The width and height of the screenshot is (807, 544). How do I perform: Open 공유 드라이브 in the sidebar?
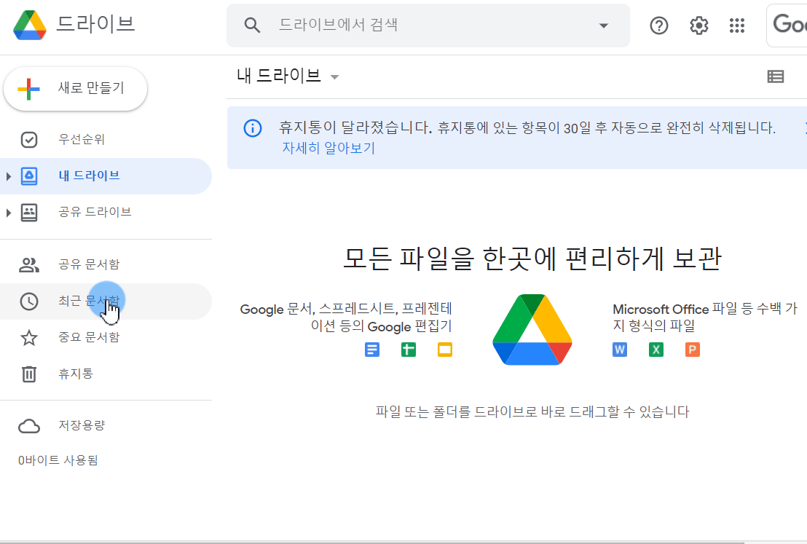(x=106, y=212)
